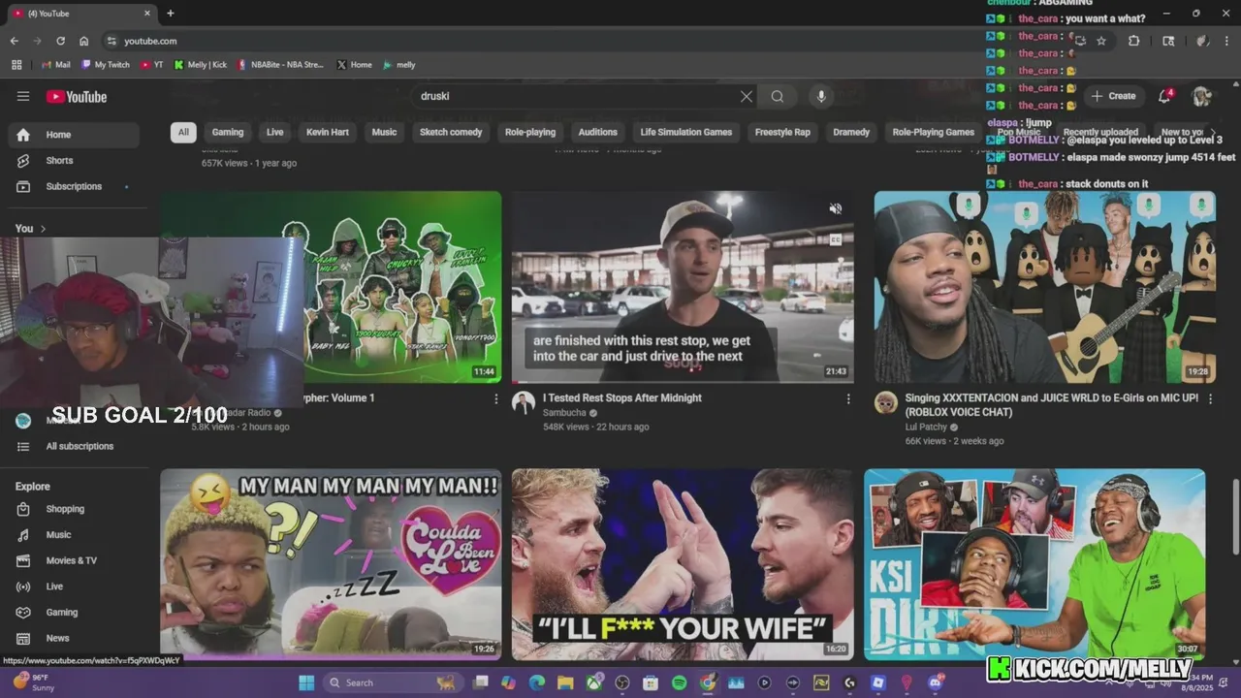Open the I'LL F*** YOUR WIFE thumbnail
The image size is (1241, 698).
[683, 564]
